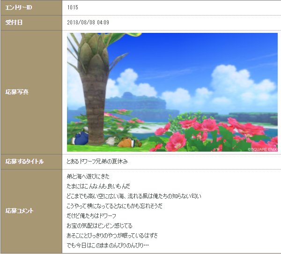Image resolution: width=281 pixels, height=254 pixels.
Task: Click comment line お宝の気配はビンビン感じてる
Action: [99, 226]
